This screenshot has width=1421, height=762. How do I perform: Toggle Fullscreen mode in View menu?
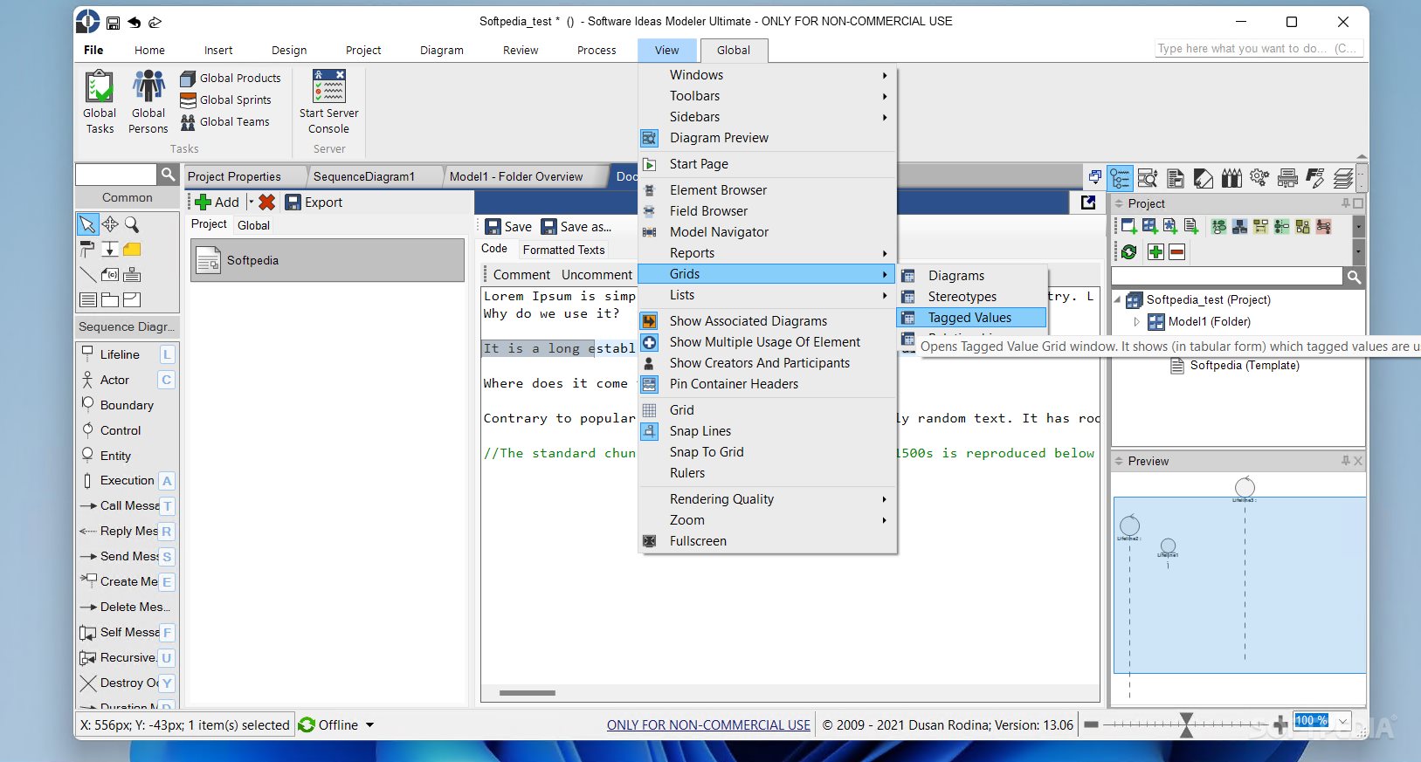pyautogui.click(x=768, y=541)
